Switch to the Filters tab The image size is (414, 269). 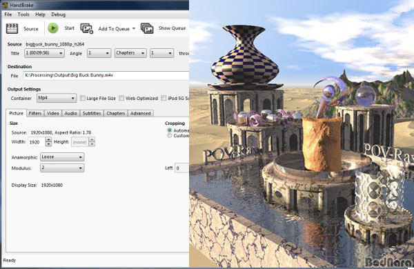(x=35, y=113)
